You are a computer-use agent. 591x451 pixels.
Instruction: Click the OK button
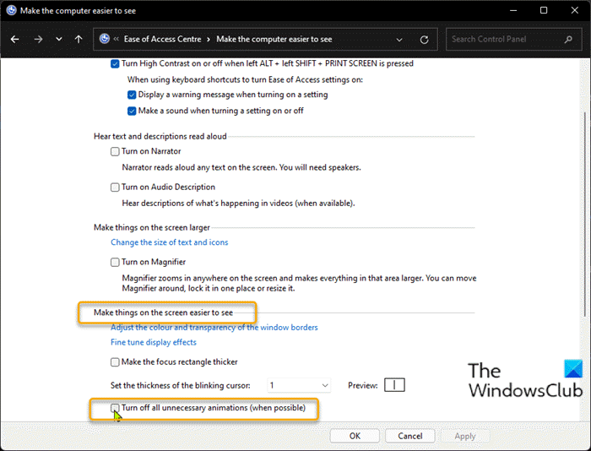click(x=355, y=436)
